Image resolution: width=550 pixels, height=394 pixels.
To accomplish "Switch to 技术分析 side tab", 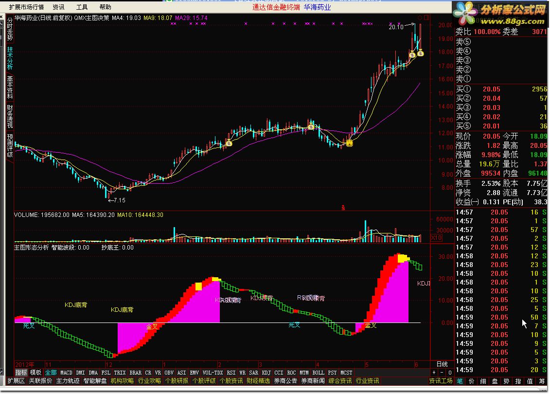I will click(x=10, y=58).
